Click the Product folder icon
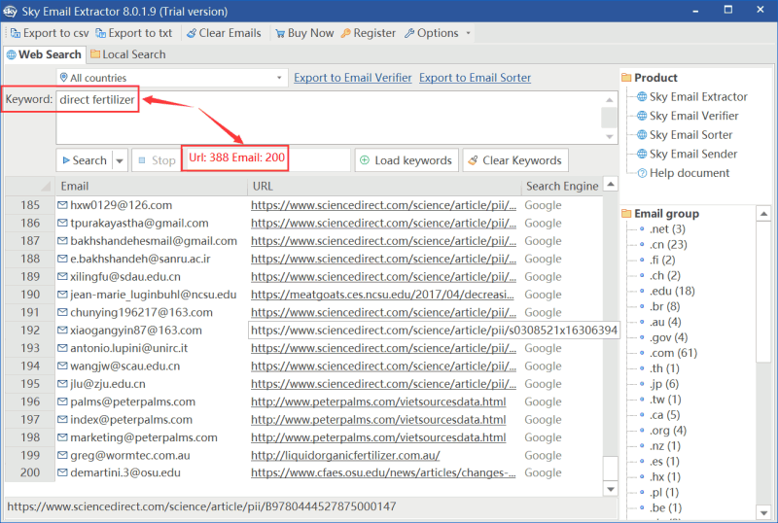The image size is (778, 523). [626, 78]
